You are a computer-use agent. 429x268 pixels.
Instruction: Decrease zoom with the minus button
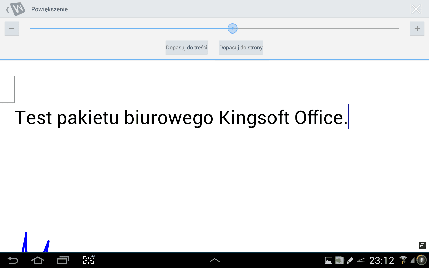(x=12, y=28)
